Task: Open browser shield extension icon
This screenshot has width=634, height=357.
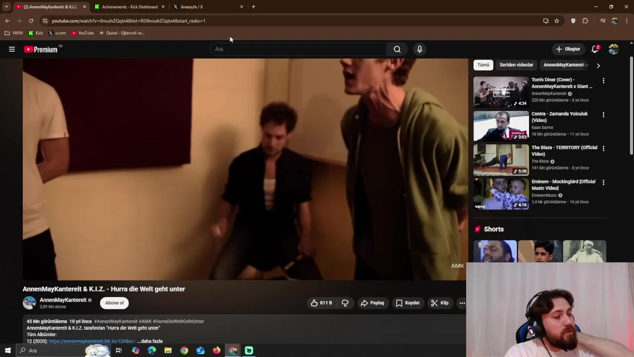Action: pos(574,21)
